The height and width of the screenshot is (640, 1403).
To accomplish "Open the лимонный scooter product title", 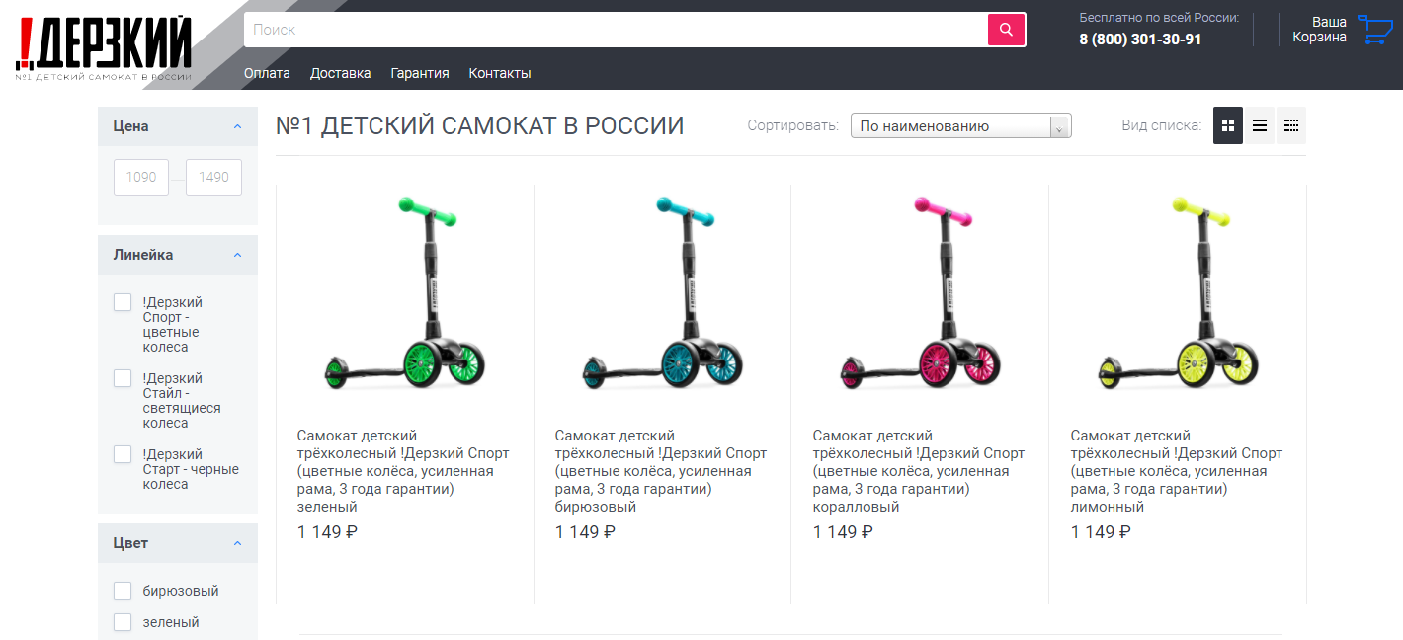I will coord(1177,471).
